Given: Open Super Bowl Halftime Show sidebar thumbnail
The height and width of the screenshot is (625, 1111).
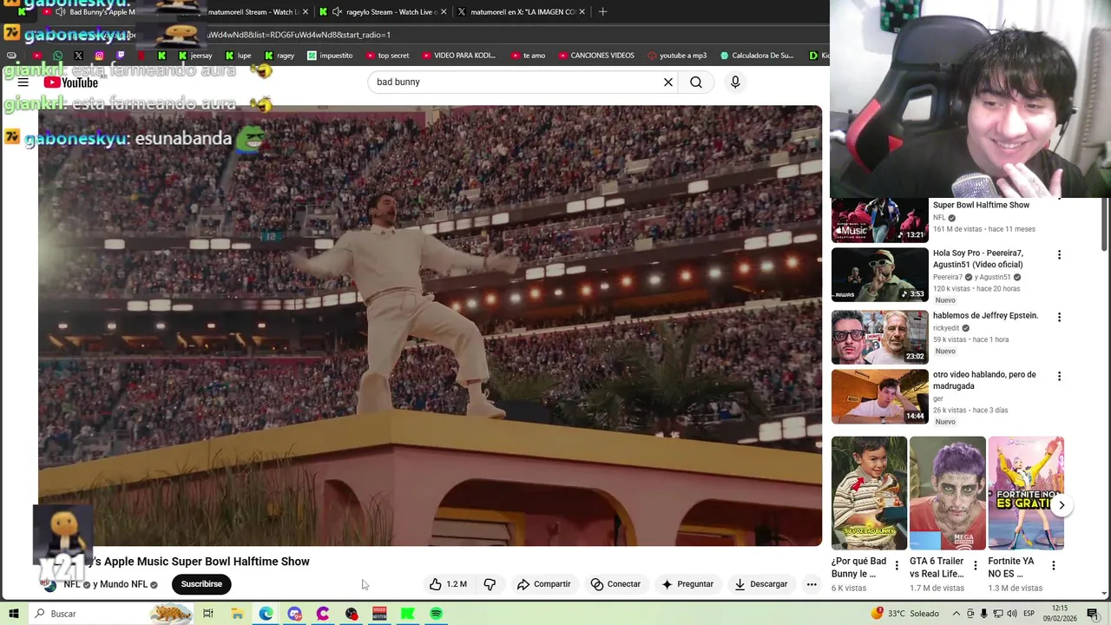Looking at the screenshot, I should (880, 220).
